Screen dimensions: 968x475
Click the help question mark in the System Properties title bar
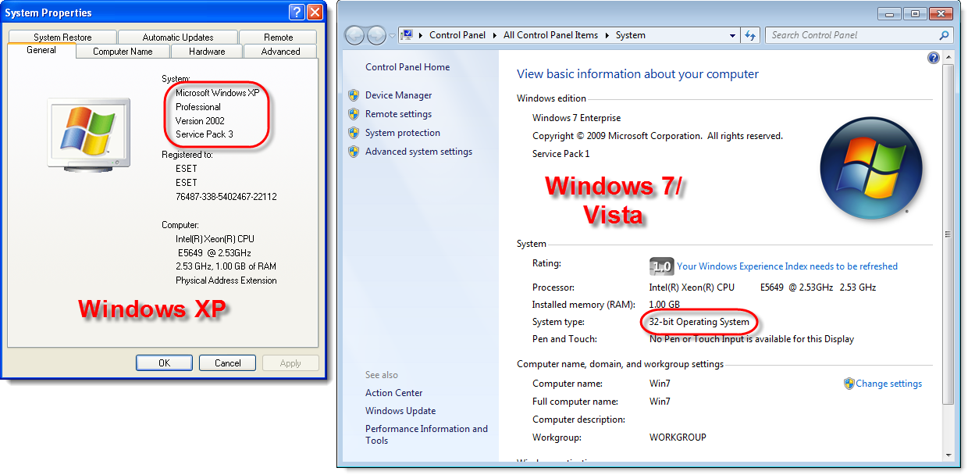(297, 12)
